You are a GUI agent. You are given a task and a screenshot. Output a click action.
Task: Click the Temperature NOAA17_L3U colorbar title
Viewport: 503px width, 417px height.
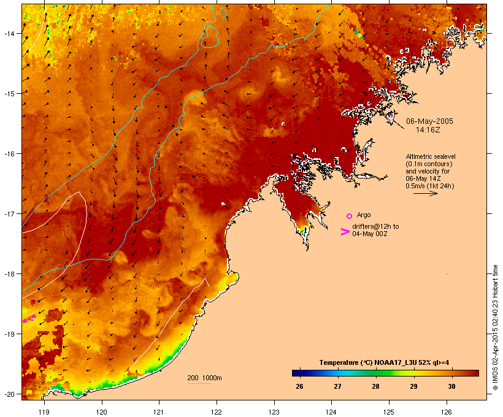(x=384, y=363)
